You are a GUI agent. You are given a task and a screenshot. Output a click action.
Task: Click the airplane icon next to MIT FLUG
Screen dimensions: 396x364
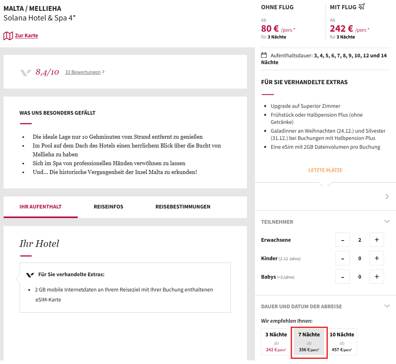click(362, 6)
